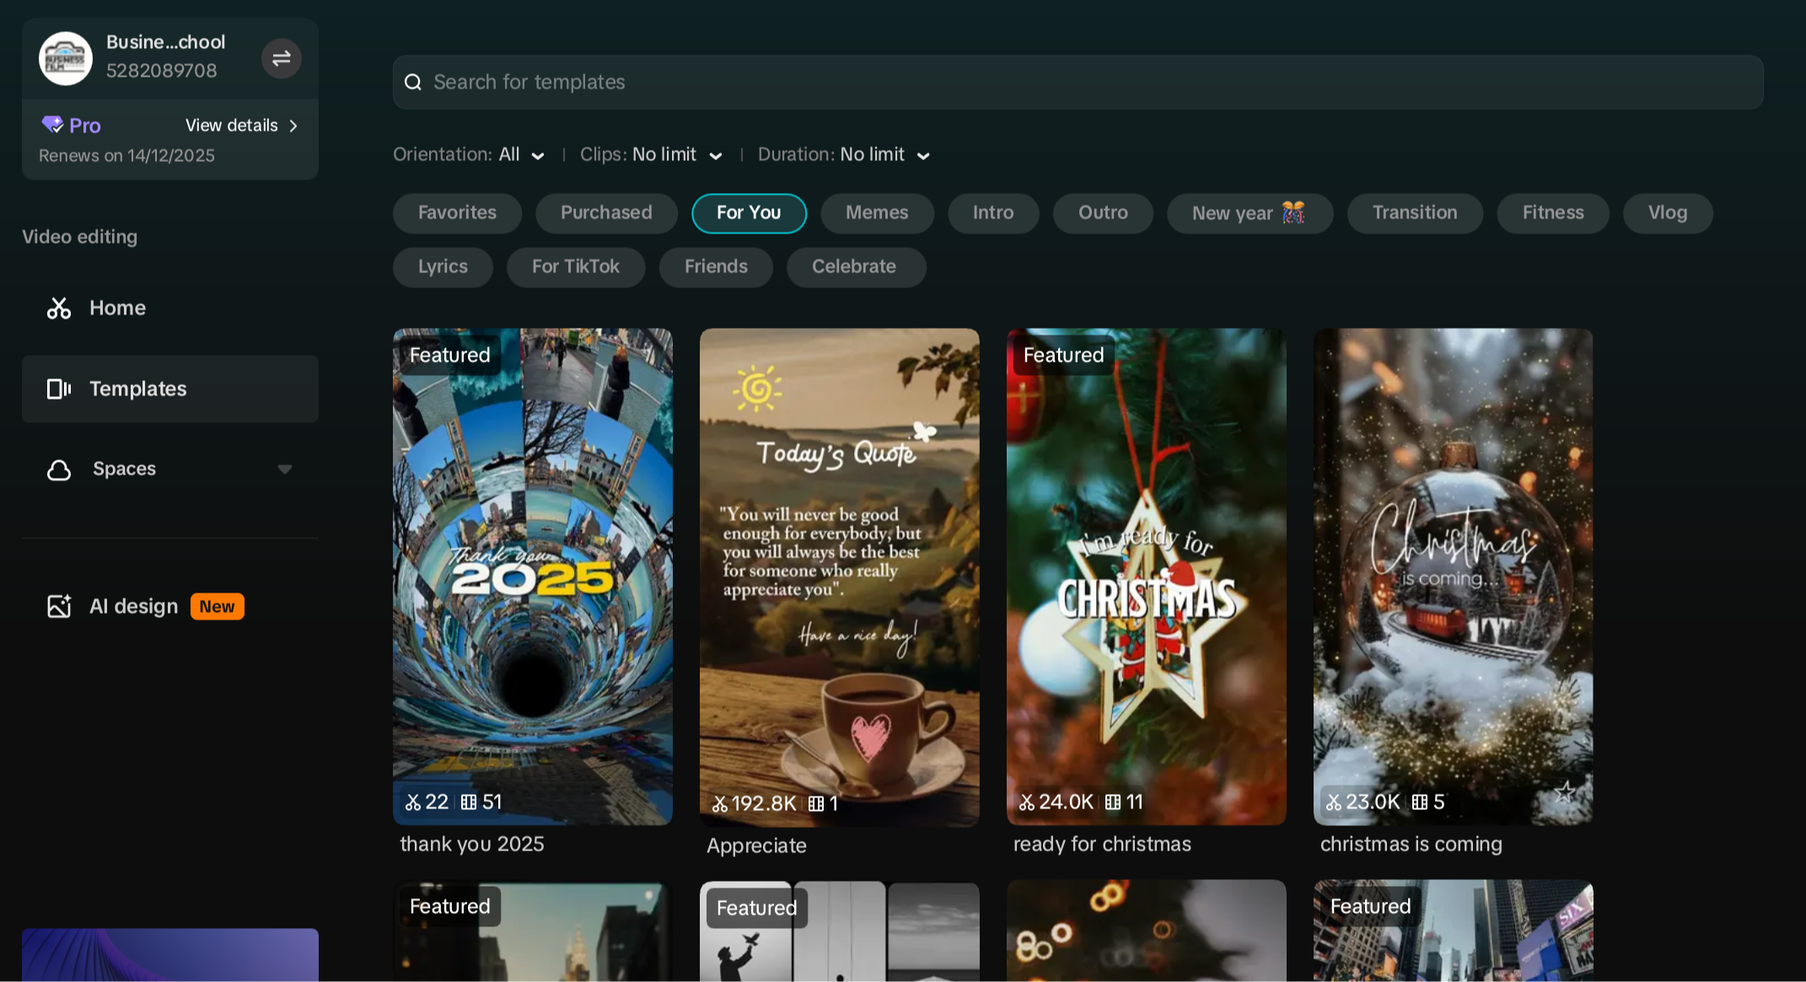Select the Memes category tab
1806x982 pixels.
(877, 213)
